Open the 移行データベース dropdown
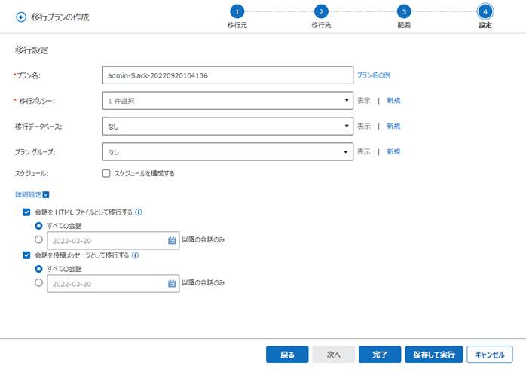This screenshot has height=372, width=526. pyautogui.click(x=228, y=126)
